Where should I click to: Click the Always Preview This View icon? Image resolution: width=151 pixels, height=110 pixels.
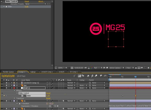56,68
